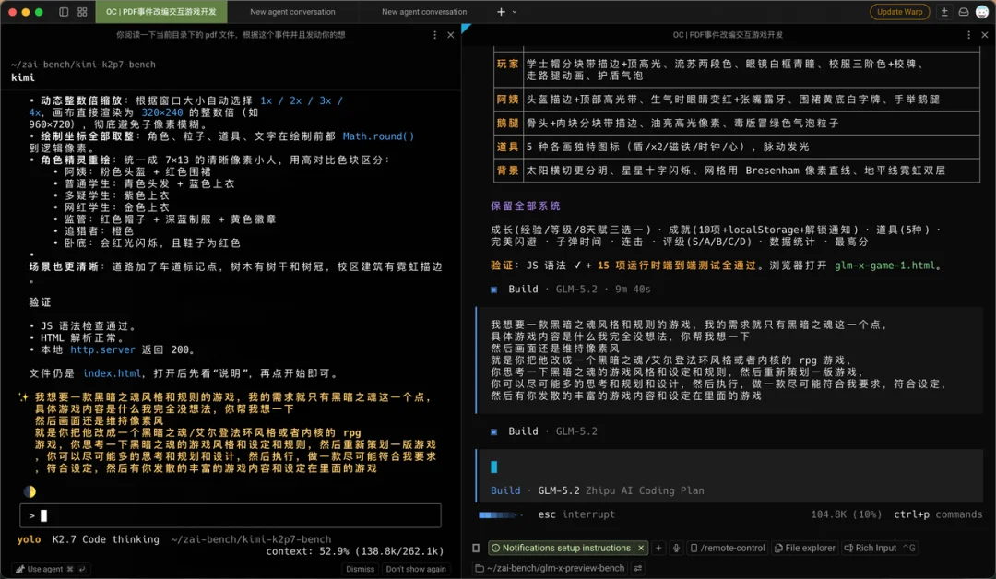
Task: Dismiss the agent suggestion banner
Action: point(361,569)
